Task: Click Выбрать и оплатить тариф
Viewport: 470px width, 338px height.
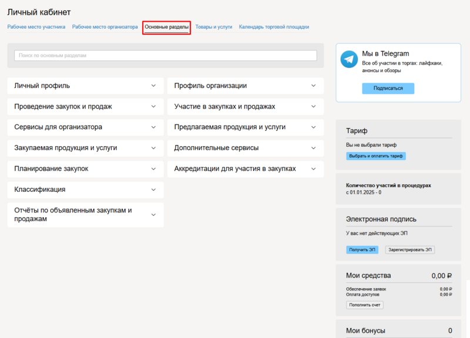Action: [x=376, y=155]
